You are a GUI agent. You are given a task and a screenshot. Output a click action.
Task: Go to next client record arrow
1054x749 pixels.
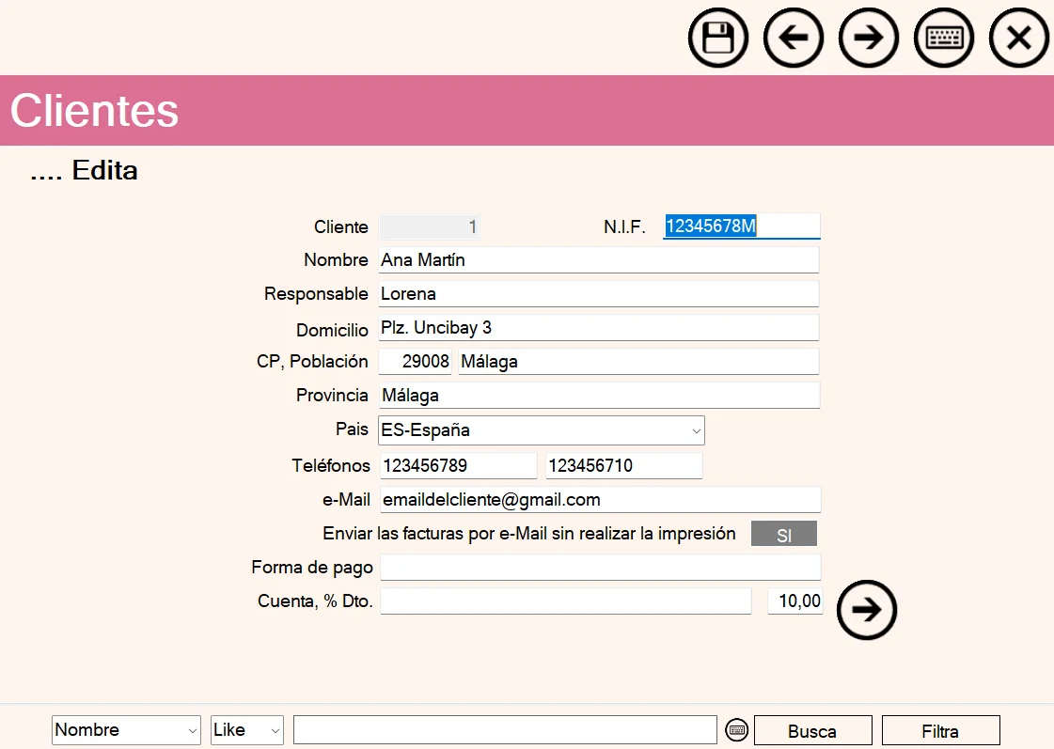(869, 39)
